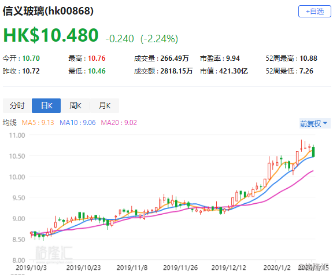The image size is (333, 275).
Task: Click the HK$10.480 current price
Action: click(x=51, y=35)
